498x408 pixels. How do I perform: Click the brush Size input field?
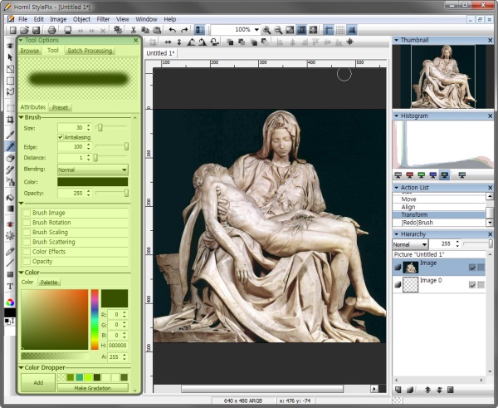point(71,127)
